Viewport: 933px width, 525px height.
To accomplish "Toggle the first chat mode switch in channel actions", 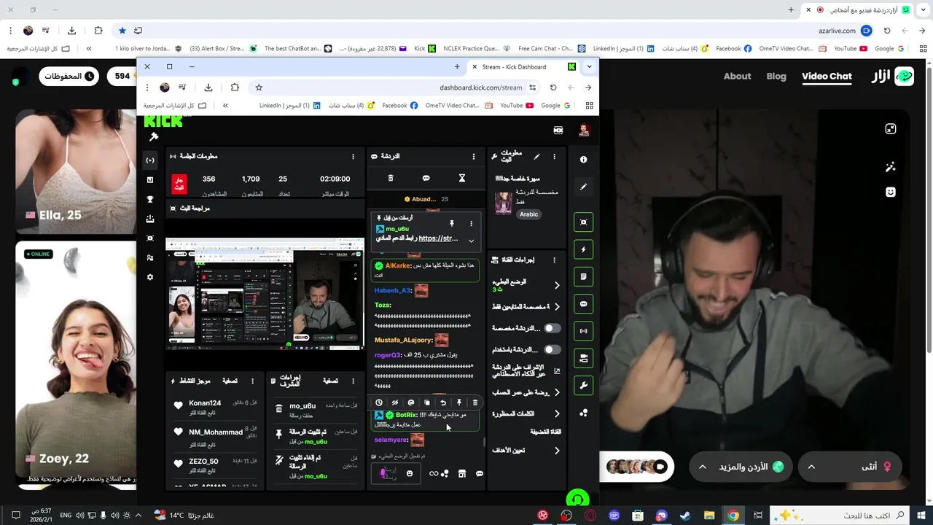I will (553, 328).
